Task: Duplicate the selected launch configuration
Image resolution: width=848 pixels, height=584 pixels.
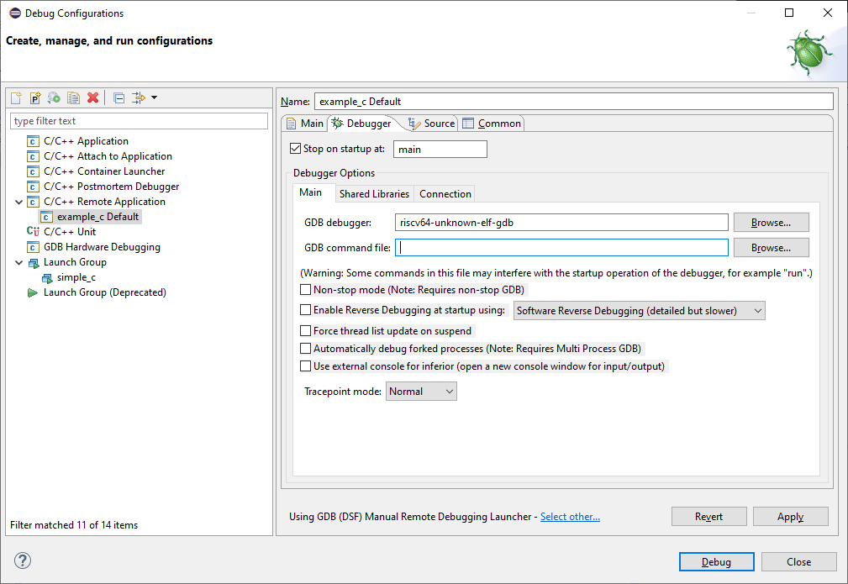Action: (x=73, y=98)
